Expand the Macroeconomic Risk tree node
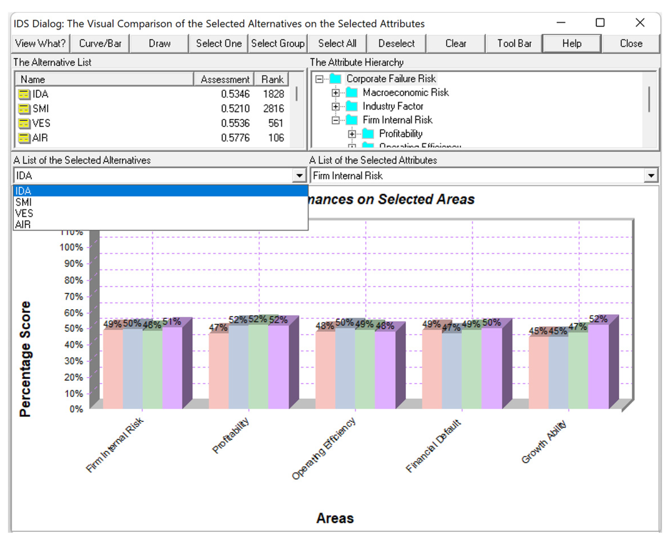This screenshot has width=672, height=539. [335, 93]
